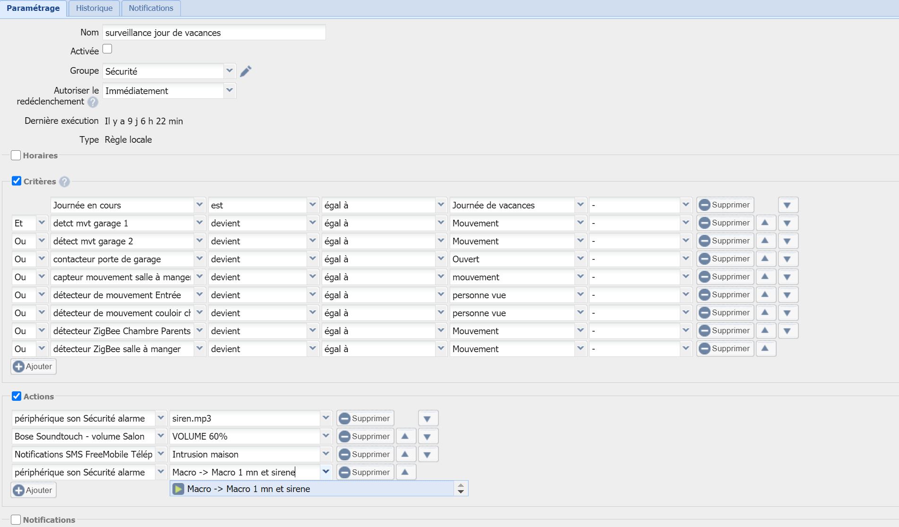Move détect mvt garage 2 criterion up
The width and height of the screenshot is (899, 527).
pyautogui.click(x=765, y=241)
